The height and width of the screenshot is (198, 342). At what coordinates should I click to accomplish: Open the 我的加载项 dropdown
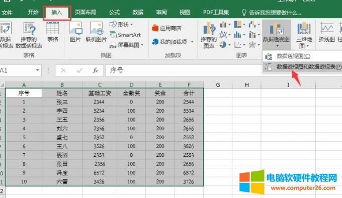173,42
